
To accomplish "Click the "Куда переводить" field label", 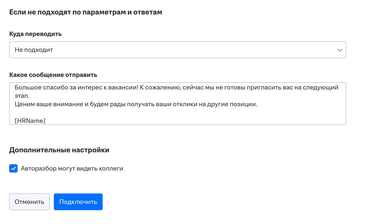I will [35, 34].
